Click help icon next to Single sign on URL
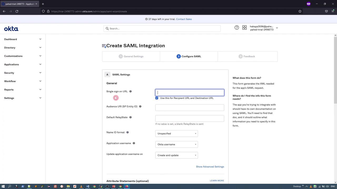The height and width of the screenshot is (189, 337). pyautogui.click(x=130, y=91)
